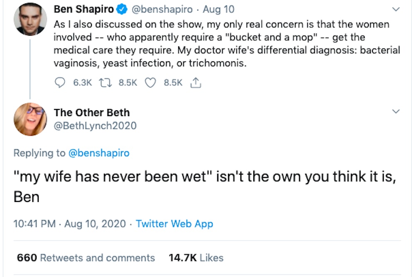Open the 10:41 PM · Aug 10, 2020 timestamp
The height and width of the screenshot is (277, 412).
tap(69, 224)
